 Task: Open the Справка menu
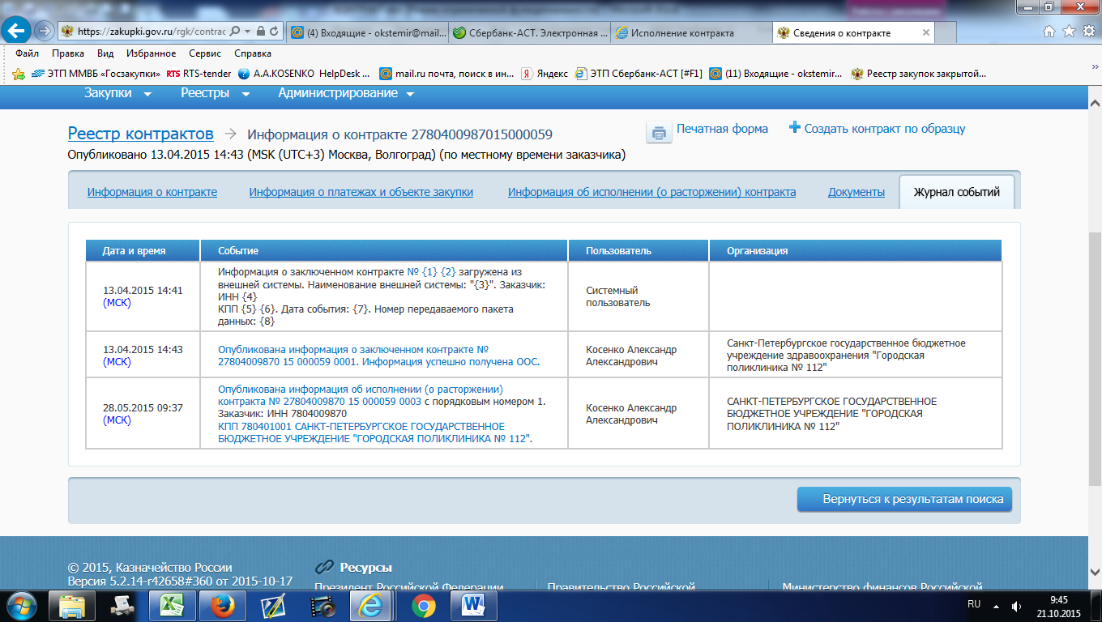253,53
